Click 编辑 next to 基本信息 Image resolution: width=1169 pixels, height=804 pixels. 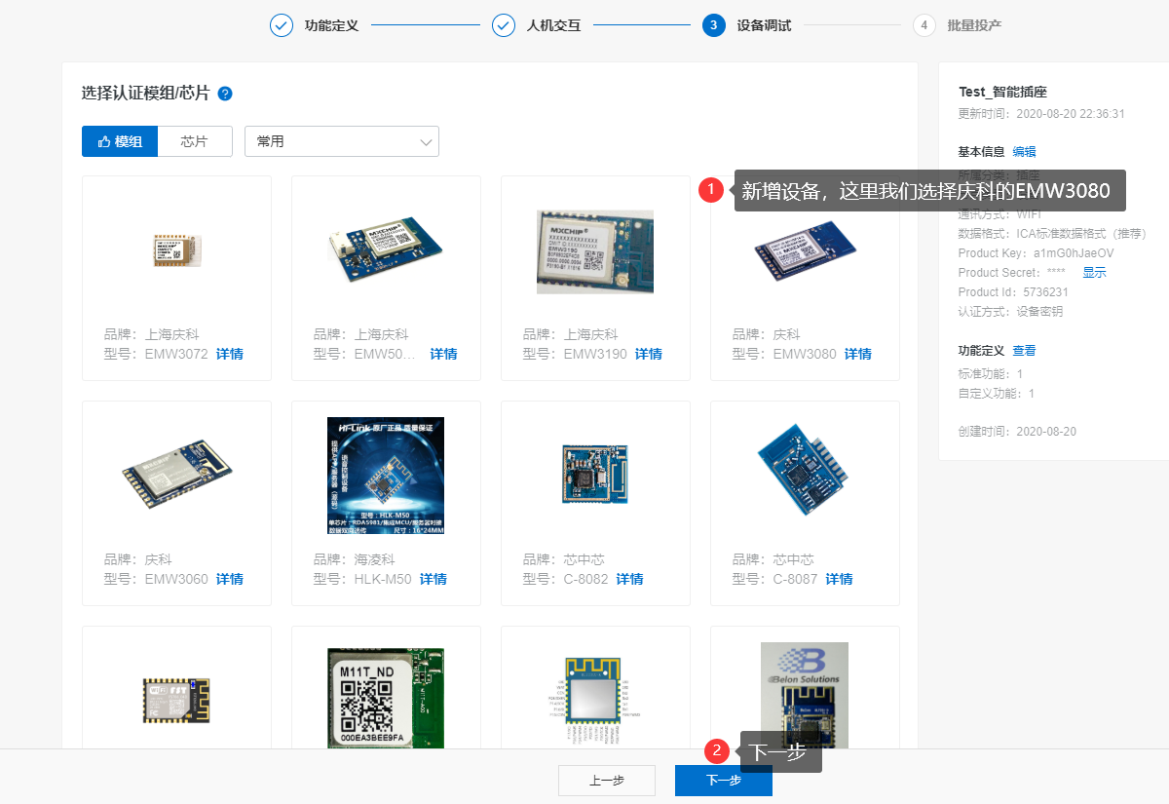[1025, 151]
